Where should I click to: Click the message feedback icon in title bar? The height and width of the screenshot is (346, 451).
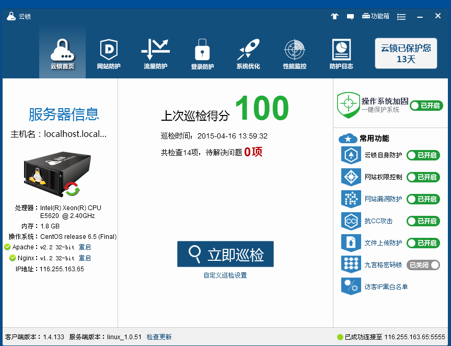[x=350, y=16]
